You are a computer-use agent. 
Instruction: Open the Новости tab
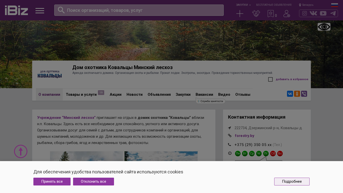(135, 94)
